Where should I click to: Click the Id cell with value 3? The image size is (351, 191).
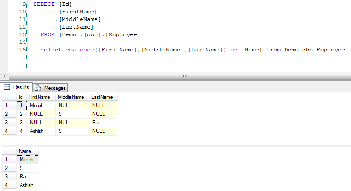point(22,123)
